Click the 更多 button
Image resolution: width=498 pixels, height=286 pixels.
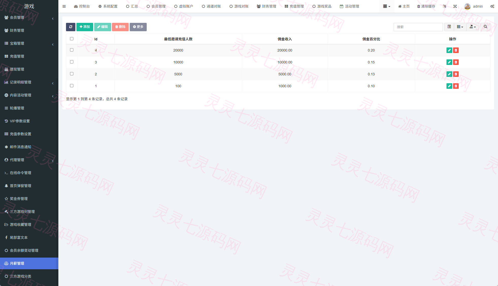click(138, 27)
